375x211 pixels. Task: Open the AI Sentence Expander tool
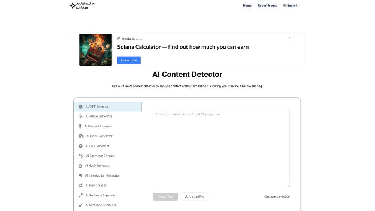(100, 195)
